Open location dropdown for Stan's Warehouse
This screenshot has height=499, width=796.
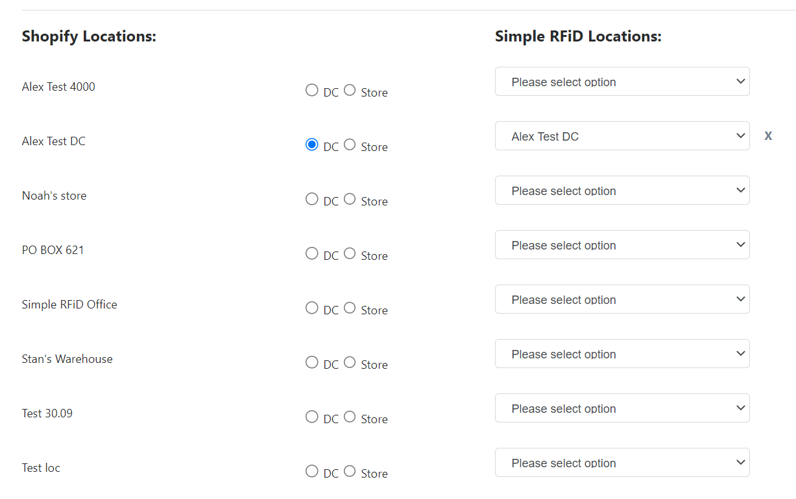click(x=622, y=354)
